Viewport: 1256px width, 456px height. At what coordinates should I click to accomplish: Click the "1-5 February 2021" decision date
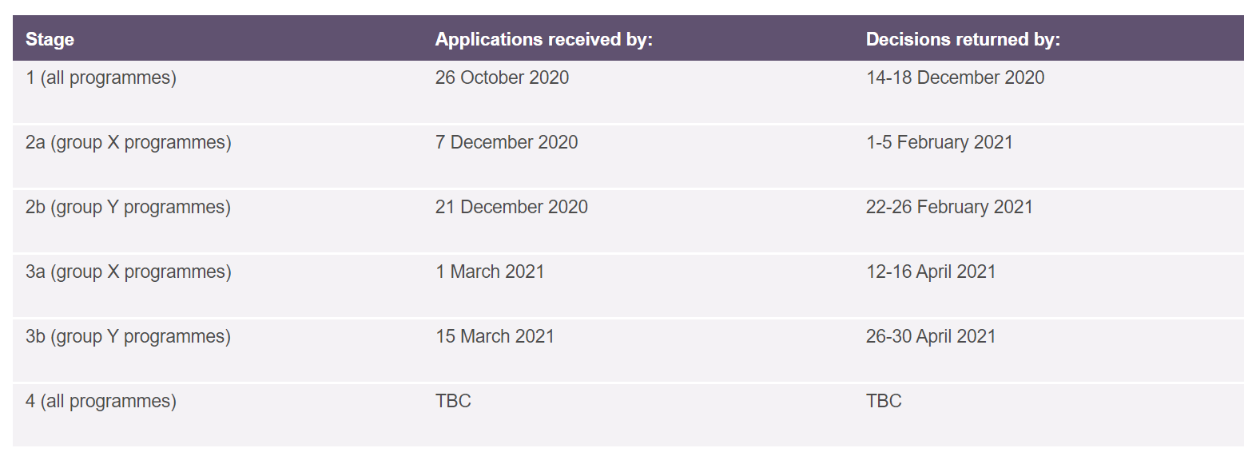pos(939,142)
